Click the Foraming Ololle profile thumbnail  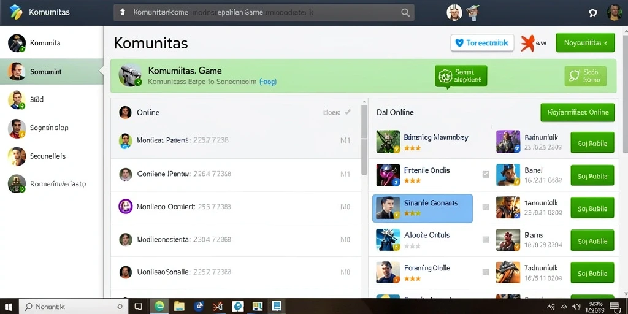[x=388, y=272]
